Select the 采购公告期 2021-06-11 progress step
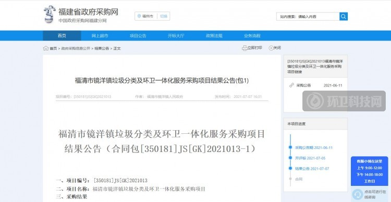The width and height of the screenshot is (391, 202). tap(314, 147)
